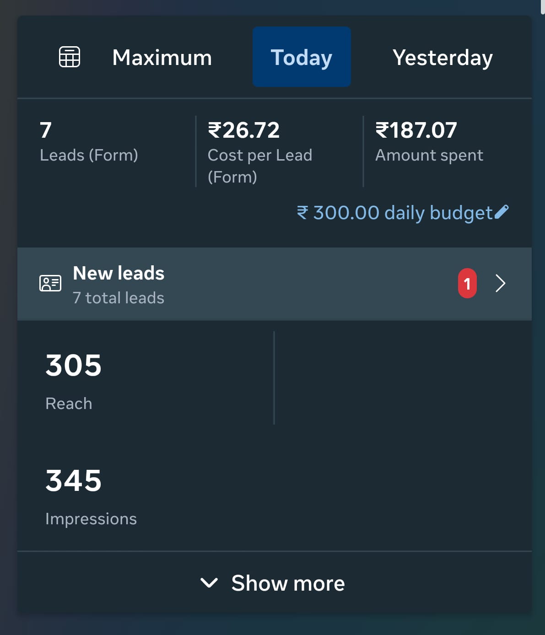Expand New leads using the right chevron
This screenshot has height=635, width=545.
pyautogui.click(x=501, y=284)
